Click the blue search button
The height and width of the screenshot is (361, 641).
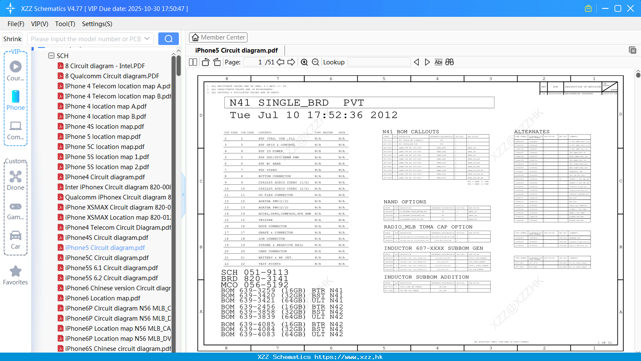[168, 39]
